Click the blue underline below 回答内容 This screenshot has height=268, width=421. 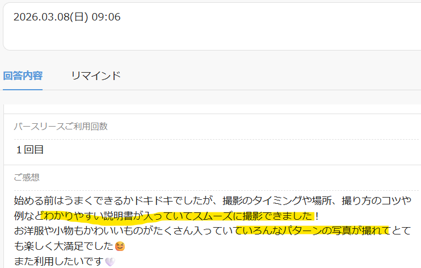(23, 90)
